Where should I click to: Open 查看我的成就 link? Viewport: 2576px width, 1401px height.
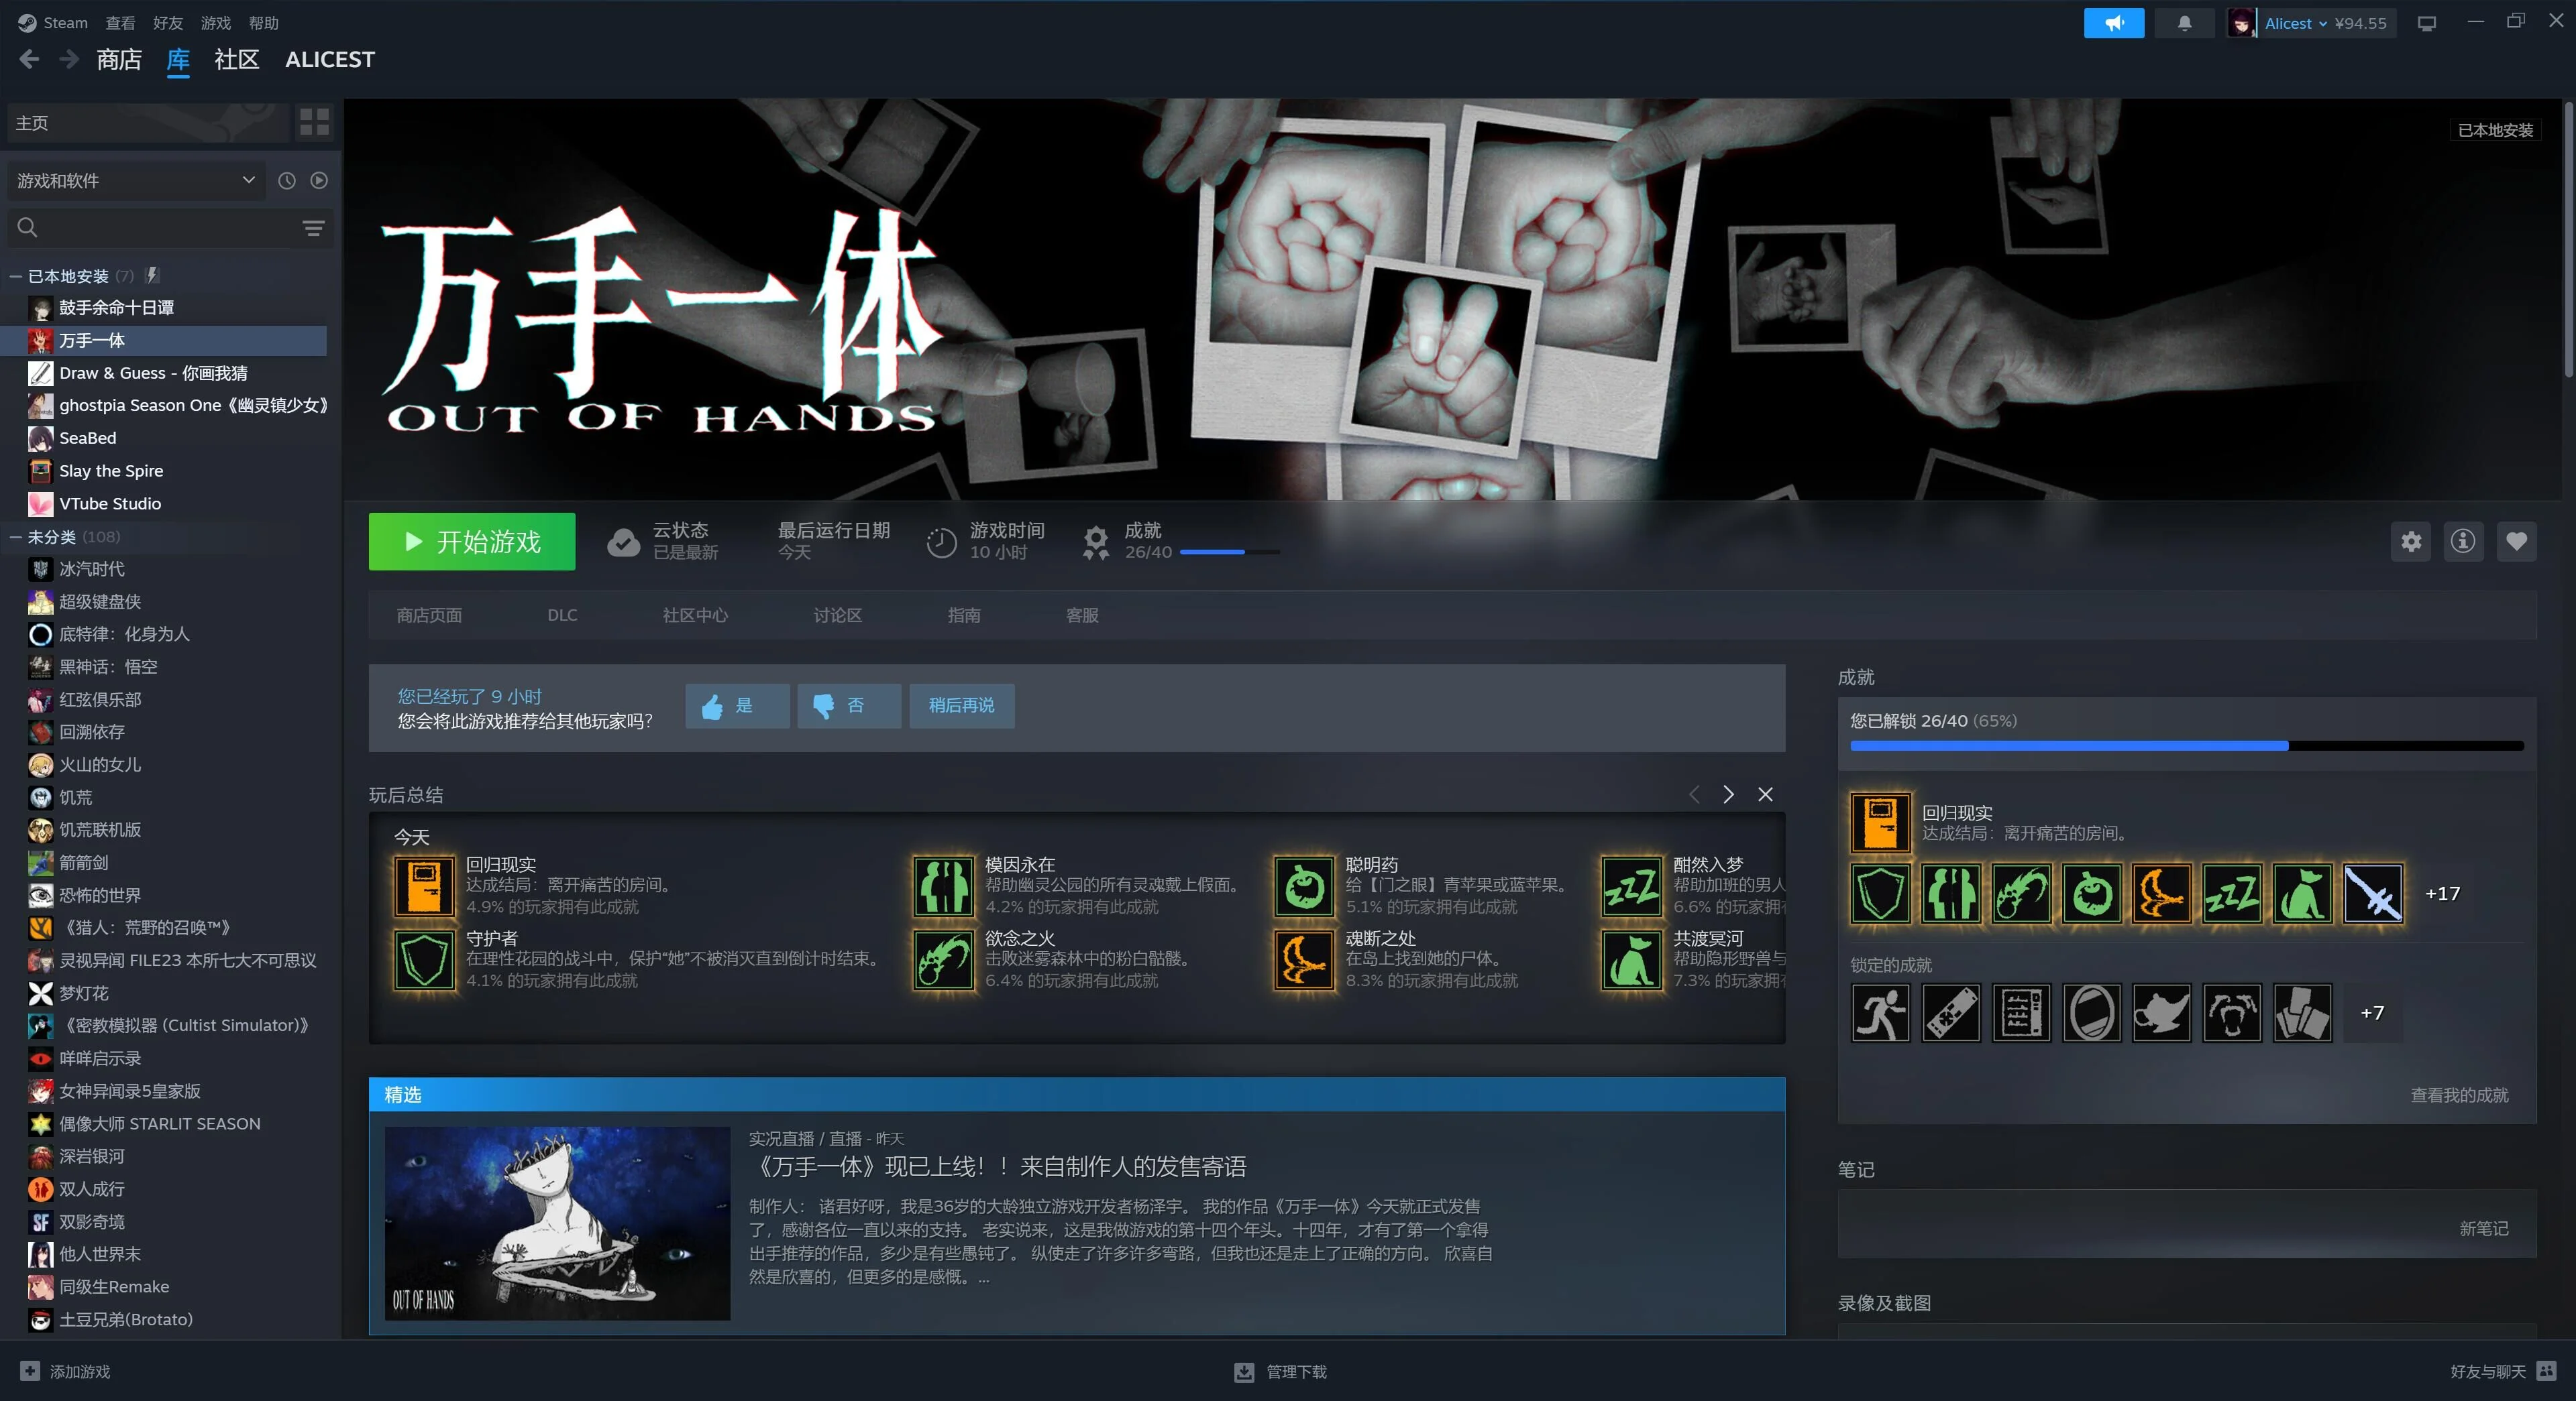click(x=2459, y=1095)
